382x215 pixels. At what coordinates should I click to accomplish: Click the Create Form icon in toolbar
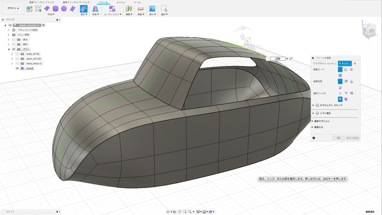pos(30,9)
